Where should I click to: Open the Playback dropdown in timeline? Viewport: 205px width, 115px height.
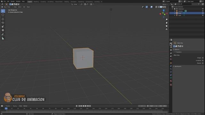pyautogui.click(x=9, y=106)
